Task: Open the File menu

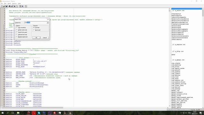Action: [2, 4]
